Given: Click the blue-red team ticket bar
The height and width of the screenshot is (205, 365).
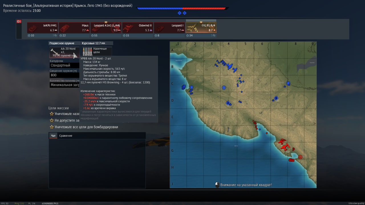Looking at the screenshot, I should click(x=182, y=8).
